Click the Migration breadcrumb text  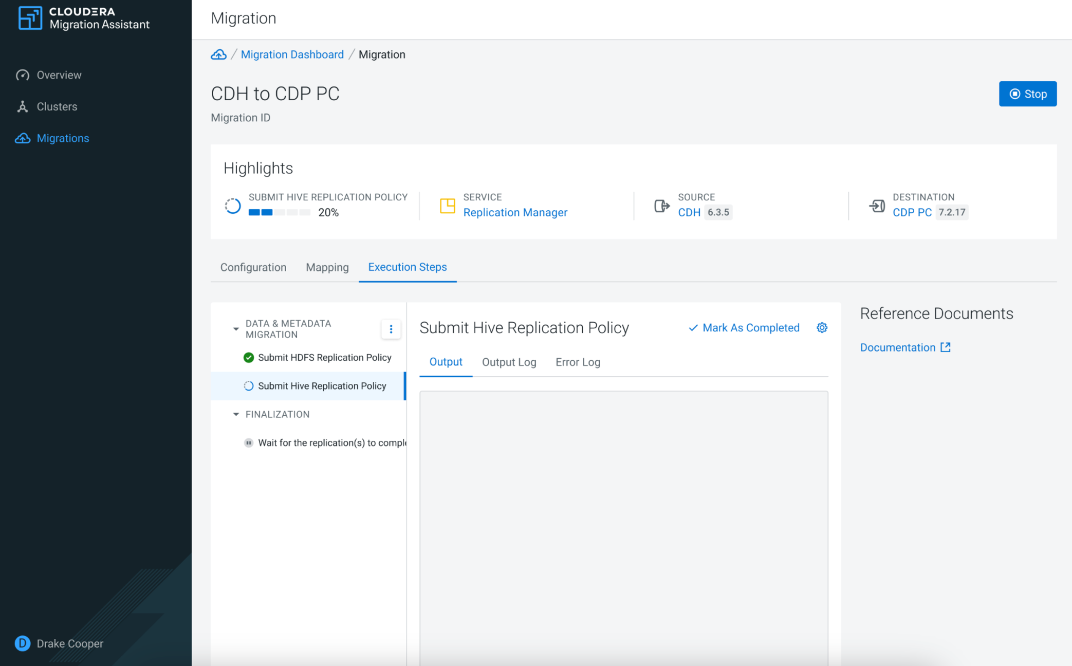click(382, 54)
